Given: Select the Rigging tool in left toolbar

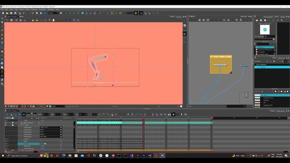Looking at the screenshot, I should (x=2, y=72).
